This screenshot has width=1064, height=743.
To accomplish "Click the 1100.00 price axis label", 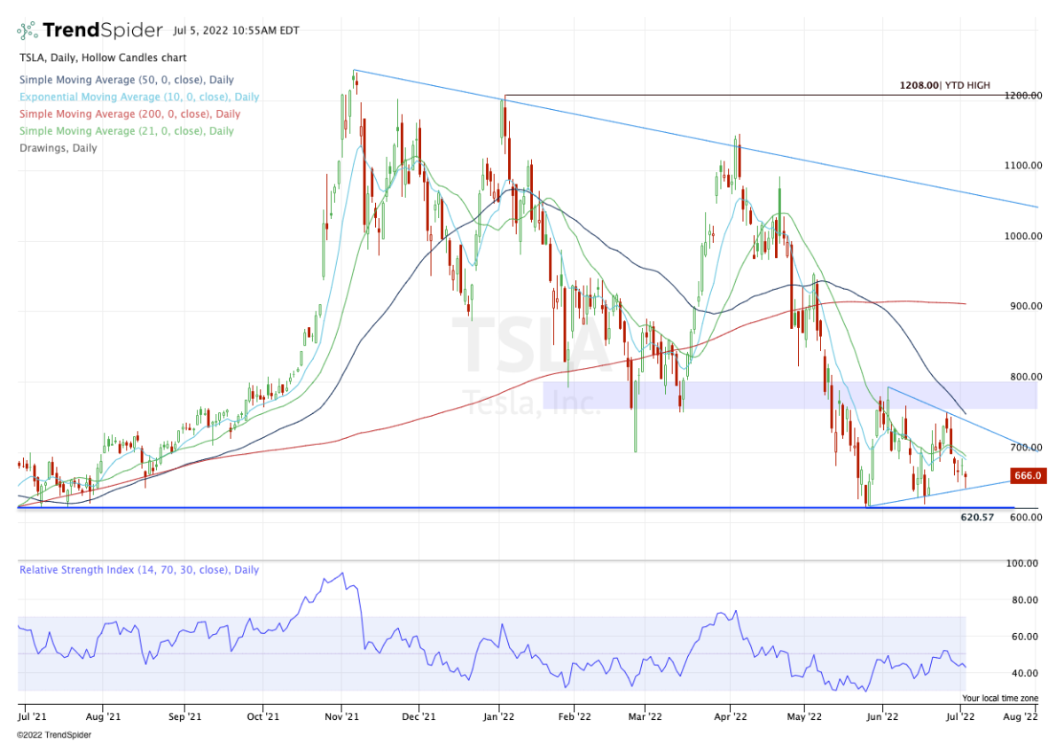I will tap(1024, 165).
